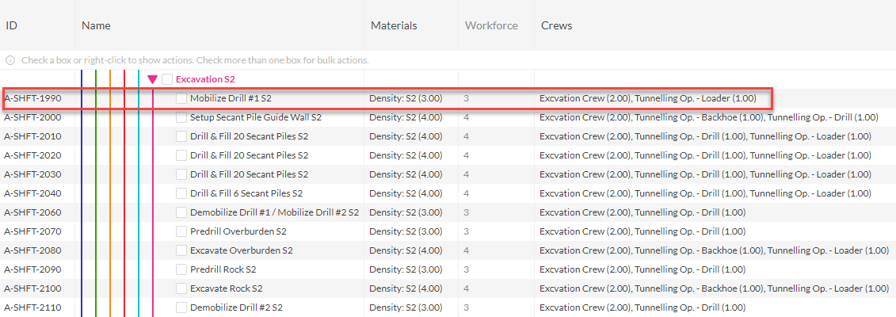Open Drill & Fill 6 Secant Piles S2
The image size is (896, 317).
click(x=246, y=193)
